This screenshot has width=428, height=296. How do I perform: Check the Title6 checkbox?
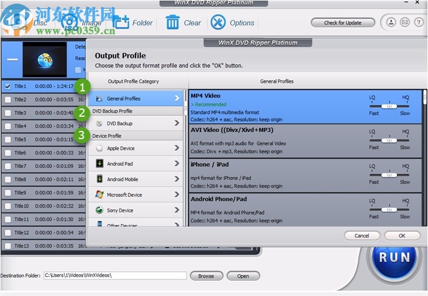click(8, 153)
